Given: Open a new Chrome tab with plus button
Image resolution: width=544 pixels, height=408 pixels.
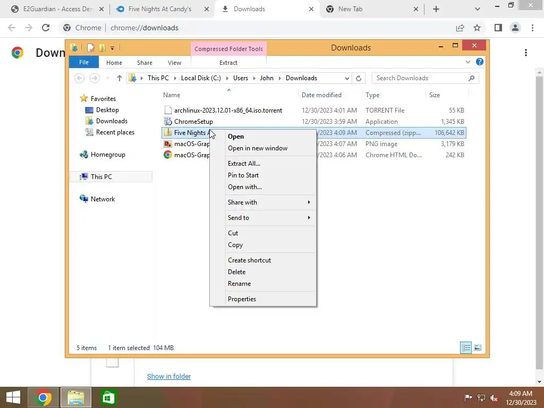Looking at the screenshot, I should (x=436, y=9).
